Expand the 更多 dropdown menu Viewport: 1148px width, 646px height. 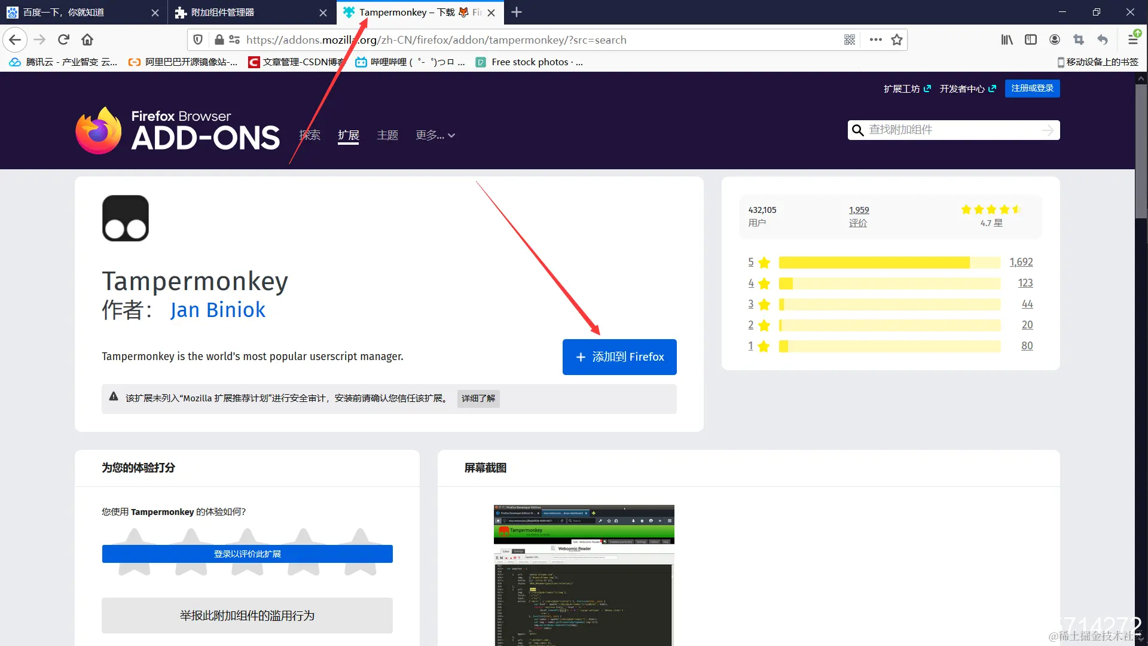[x=435, y=135]
